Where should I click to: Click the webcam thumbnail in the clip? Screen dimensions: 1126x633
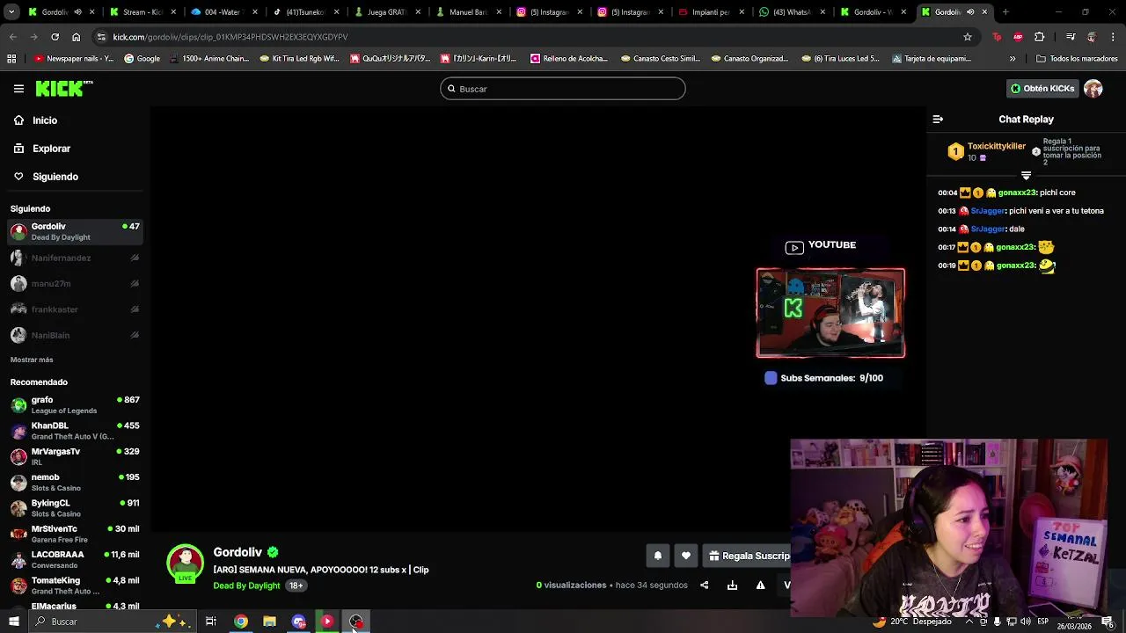click(830, 313)
